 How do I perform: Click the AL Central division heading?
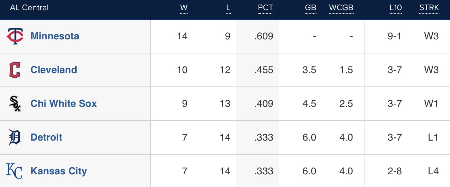point(29,8)
